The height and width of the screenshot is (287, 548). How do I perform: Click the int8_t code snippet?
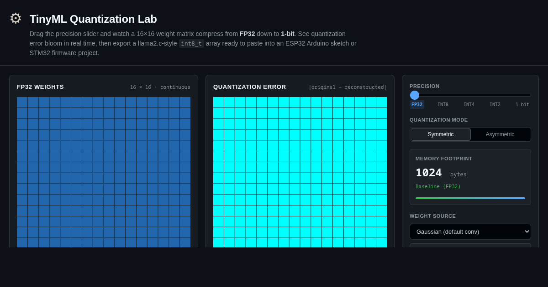point(191,44)
